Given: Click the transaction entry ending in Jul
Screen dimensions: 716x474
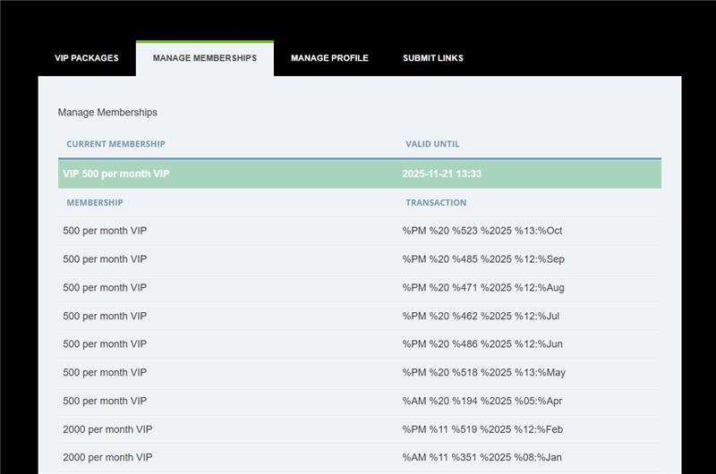Looking at the screenshot, I should 481,316.
